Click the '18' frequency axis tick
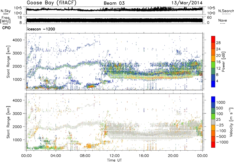Viewport: 234px width, 162px height. [x=20, y=18]
